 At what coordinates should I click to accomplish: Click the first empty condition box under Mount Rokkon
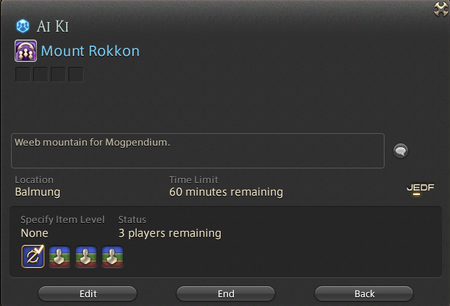click(x=23, y=74)
